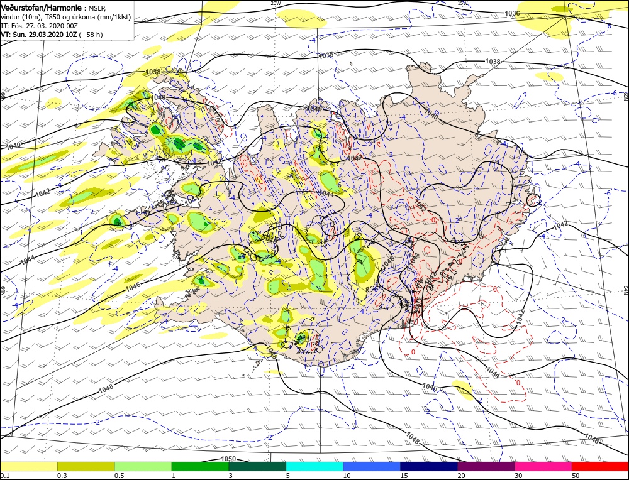Click the "15W" longitude label
The image size is (629, 480).
click(x=462, y=3)
